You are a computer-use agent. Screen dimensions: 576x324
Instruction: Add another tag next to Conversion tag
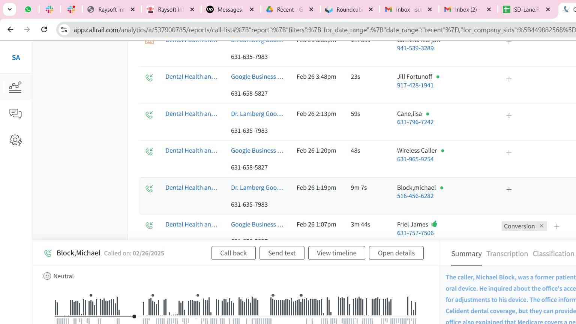[x=557, y=226]
